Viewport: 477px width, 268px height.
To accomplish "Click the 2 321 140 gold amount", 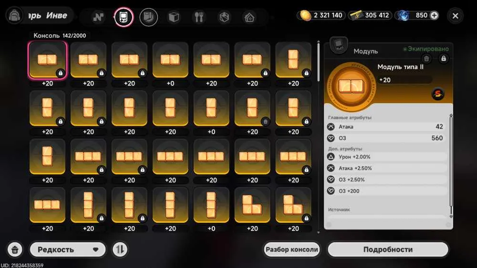I will coord(328,15).
